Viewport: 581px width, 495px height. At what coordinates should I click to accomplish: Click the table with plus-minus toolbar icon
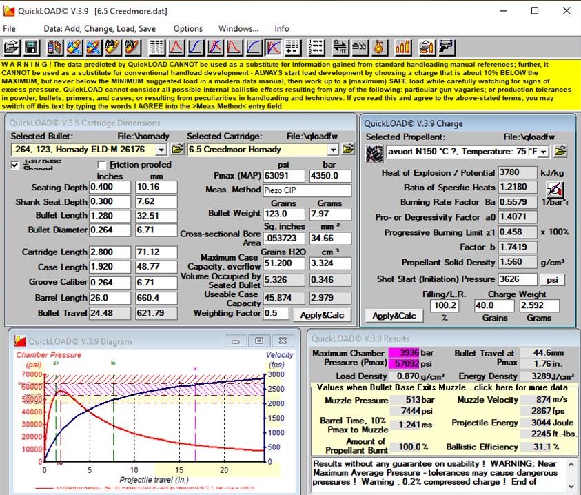pos(292,48)
